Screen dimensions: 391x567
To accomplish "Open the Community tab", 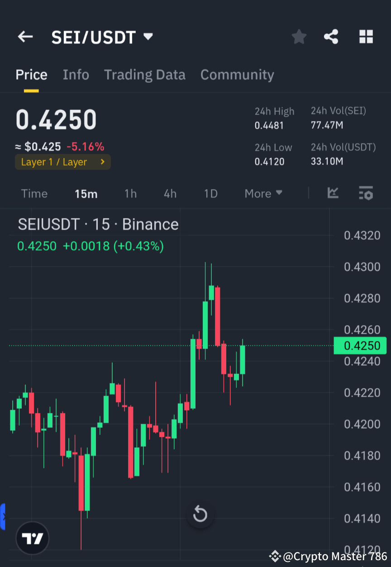I will [237, 74].
